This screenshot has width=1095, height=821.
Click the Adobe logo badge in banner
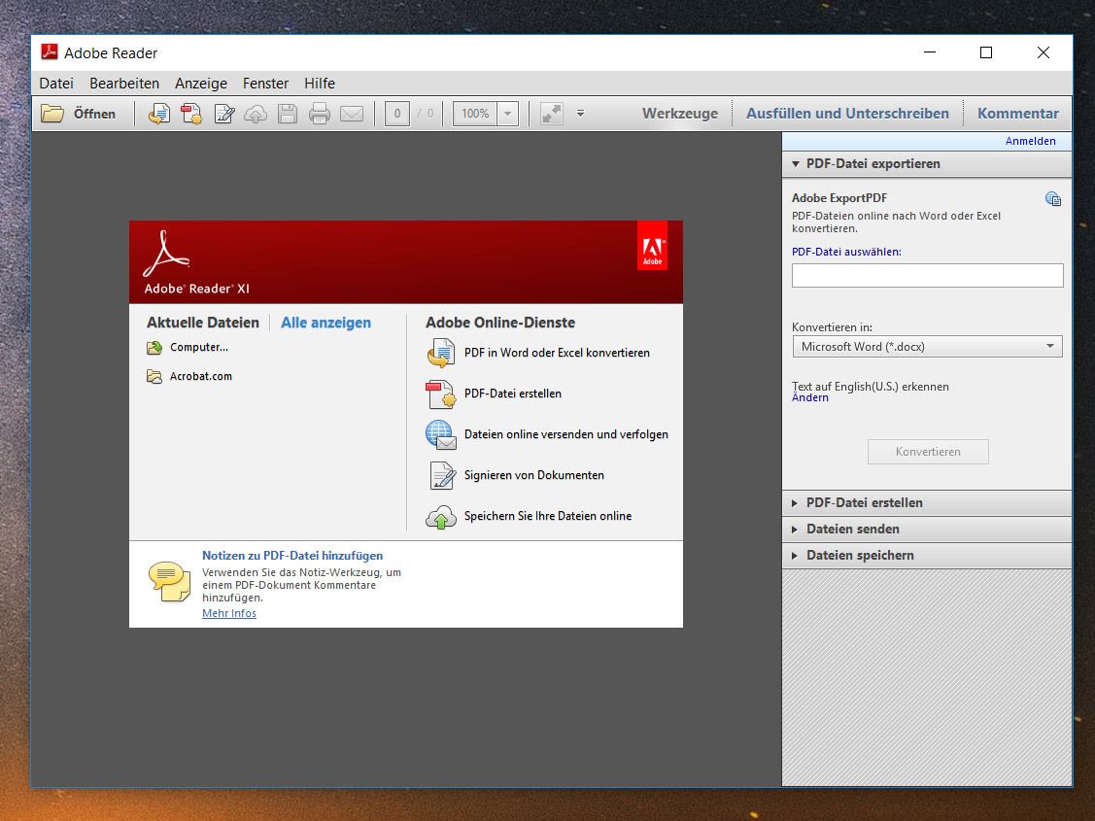click(652, 246)
